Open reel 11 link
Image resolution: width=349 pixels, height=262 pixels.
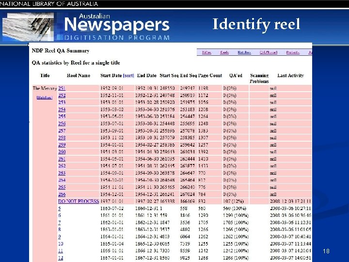(x=61, y=251)
